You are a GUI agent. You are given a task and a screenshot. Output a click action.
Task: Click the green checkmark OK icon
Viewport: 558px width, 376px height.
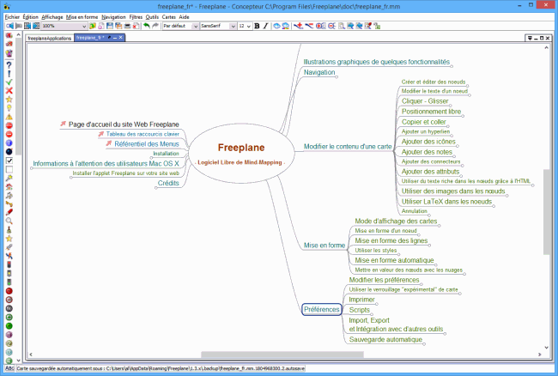pos(9,82)
